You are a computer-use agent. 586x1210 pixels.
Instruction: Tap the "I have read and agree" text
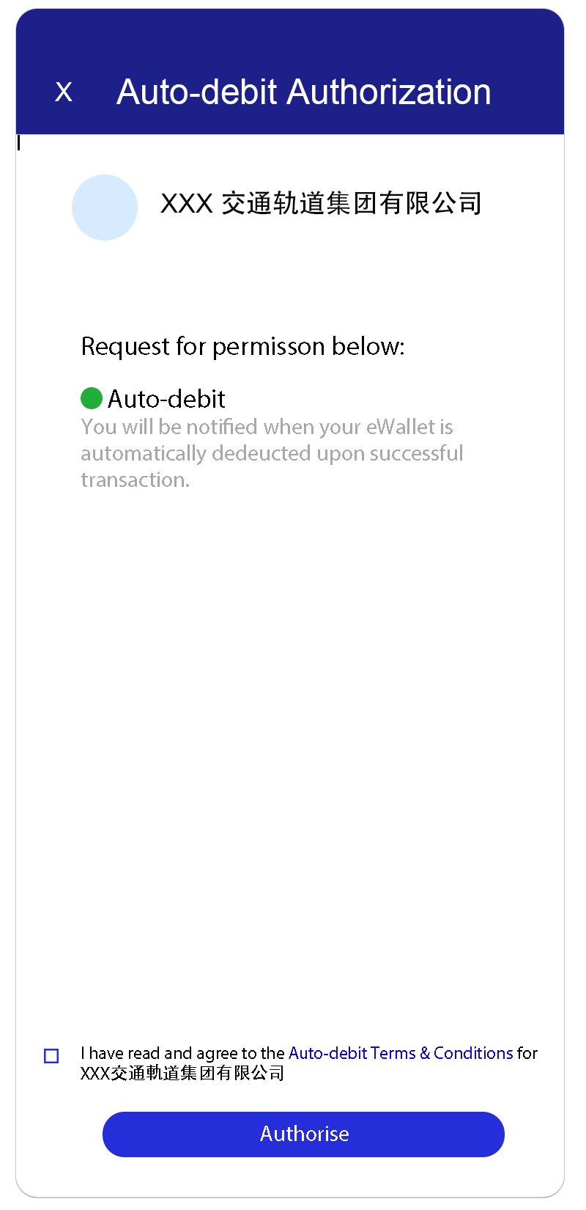pos(183,1053)
